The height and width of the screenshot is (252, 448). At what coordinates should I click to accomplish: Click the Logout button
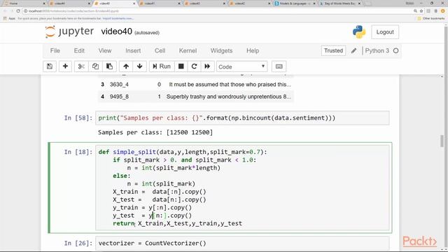tap(385, 32)
